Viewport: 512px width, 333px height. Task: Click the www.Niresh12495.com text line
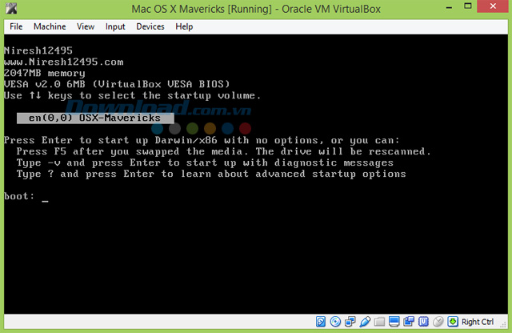click(64, 62)
